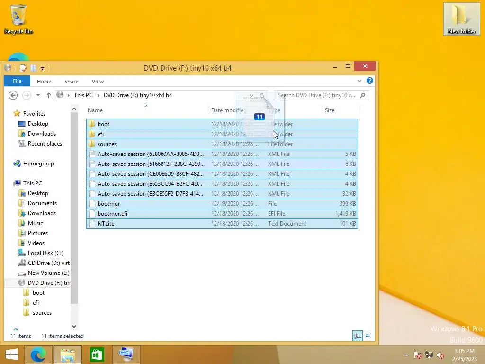Select Auto-saved session {E653CC94 file
This screenshot has width=485, height=364.
tap(222, 183)
